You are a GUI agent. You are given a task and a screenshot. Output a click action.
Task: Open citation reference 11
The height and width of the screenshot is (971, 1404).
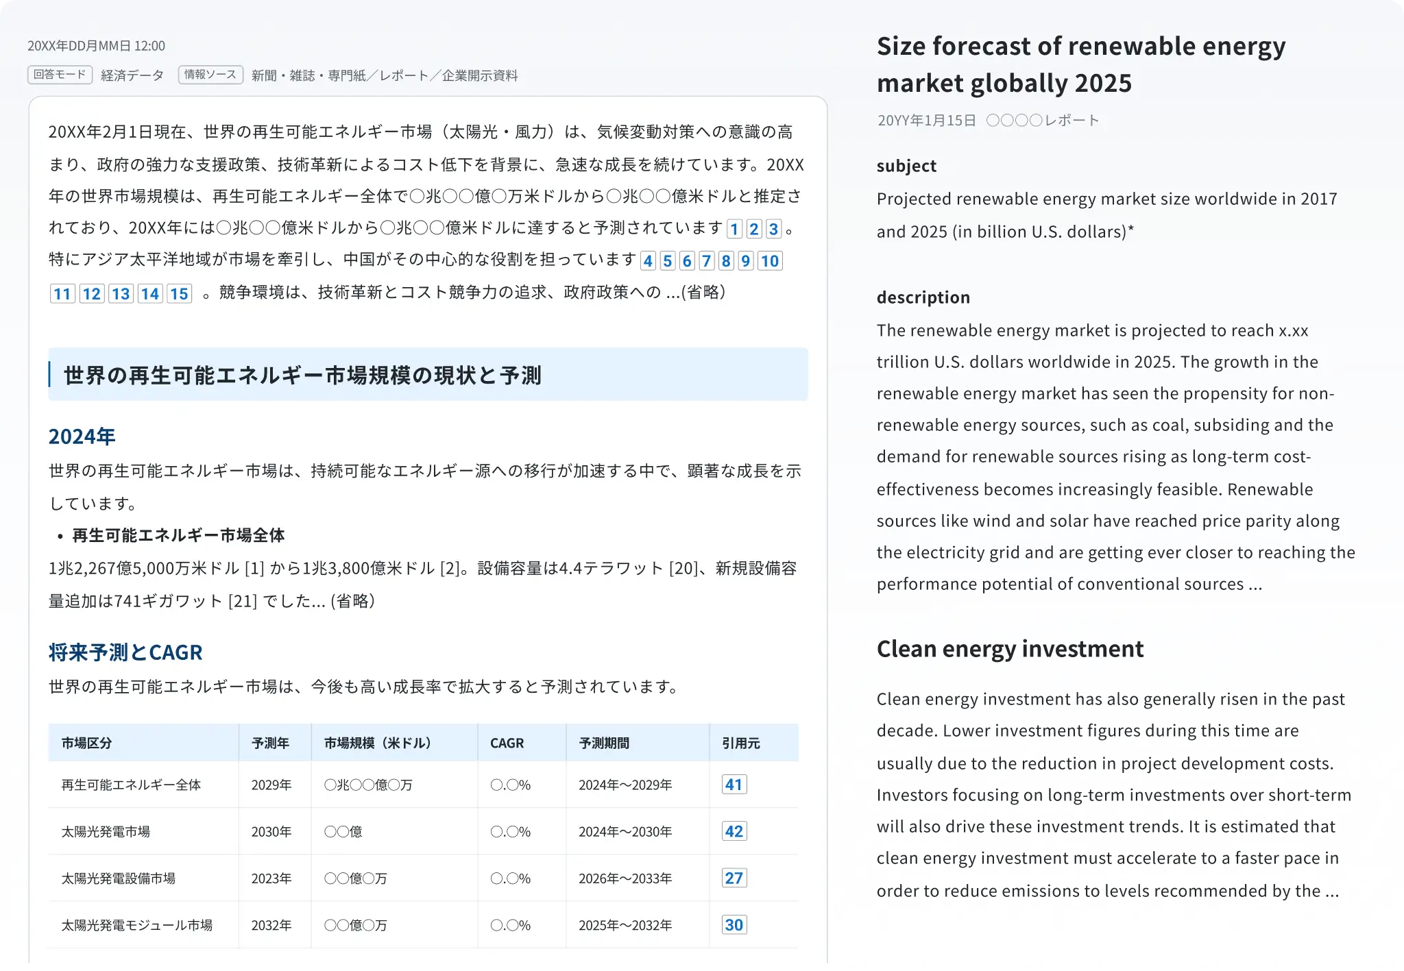click(62, 294)
